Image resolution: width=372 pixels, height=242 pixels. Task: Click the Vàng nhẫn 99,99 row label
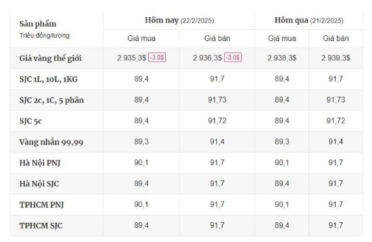pos(51,142)
